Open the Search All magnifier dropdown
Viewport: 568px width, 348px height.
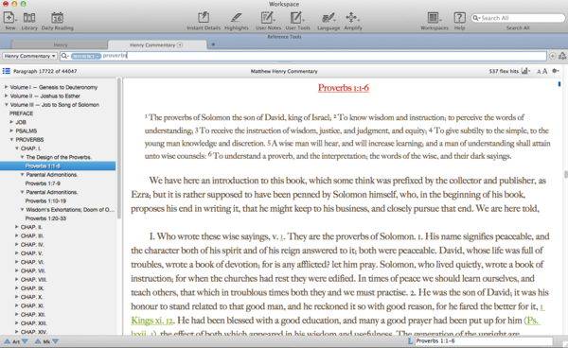tap(476, 18)
